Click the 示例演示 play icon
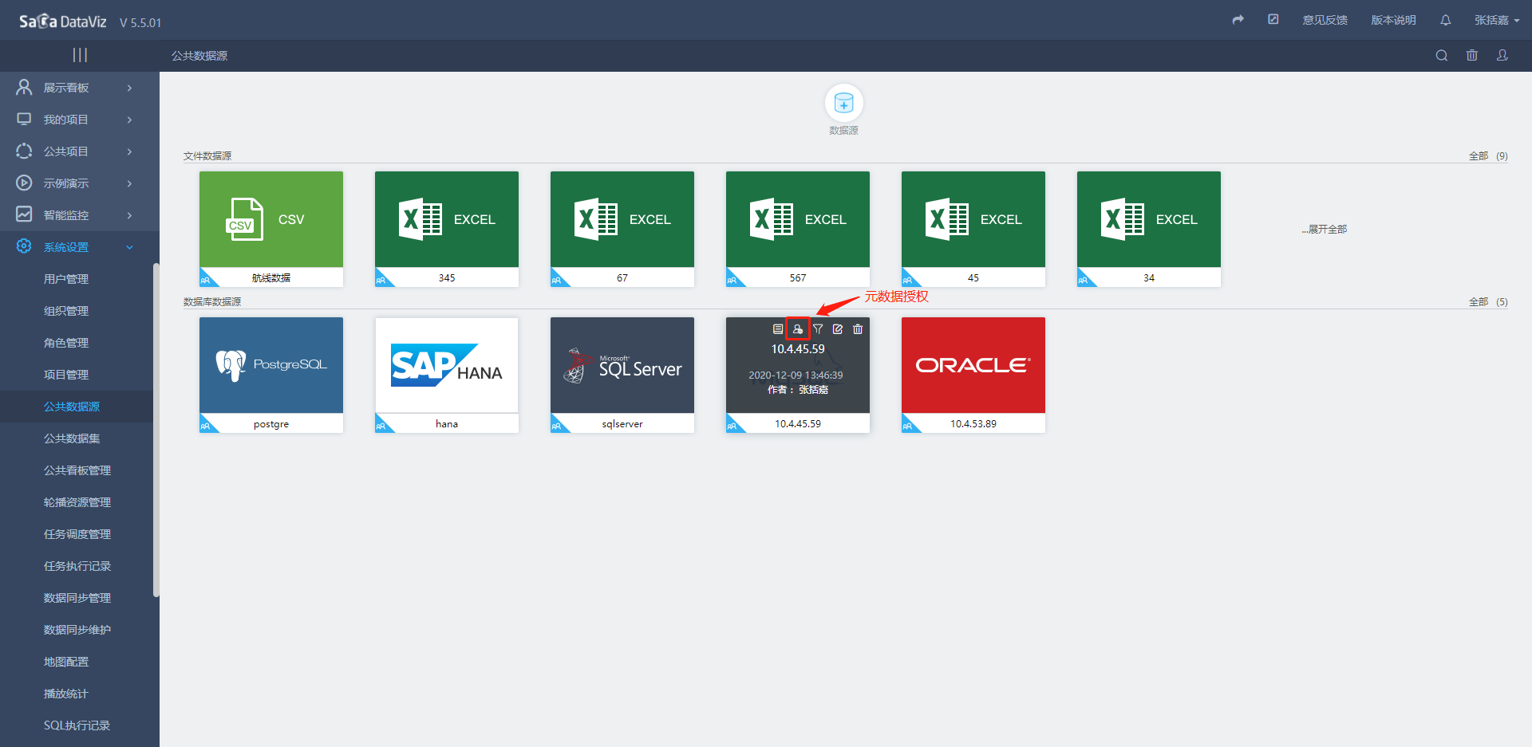The image size is (1532, 747). click(x=24, y=183)
